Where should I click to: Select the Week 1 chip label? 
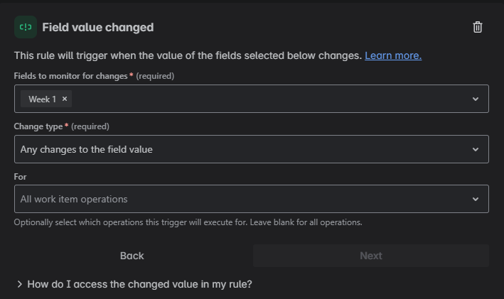(x=42, y=99)
